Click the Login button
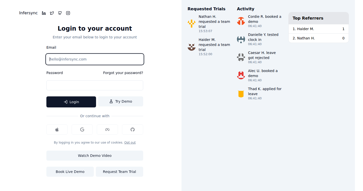 71,102
